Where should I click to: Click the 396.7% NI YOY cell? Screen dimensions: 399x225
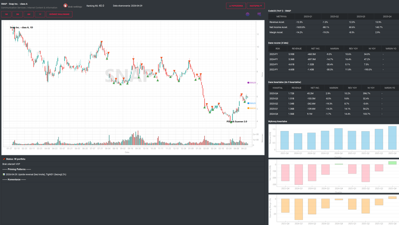(x=367, y=94)
